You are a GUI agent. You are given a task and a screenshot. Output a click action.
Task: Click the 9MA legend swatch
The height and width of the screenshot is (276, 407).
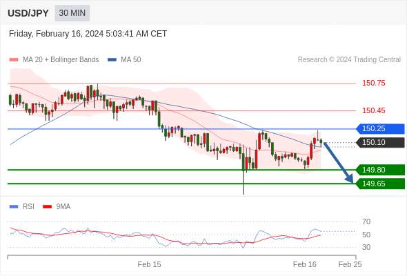[47, 207]
